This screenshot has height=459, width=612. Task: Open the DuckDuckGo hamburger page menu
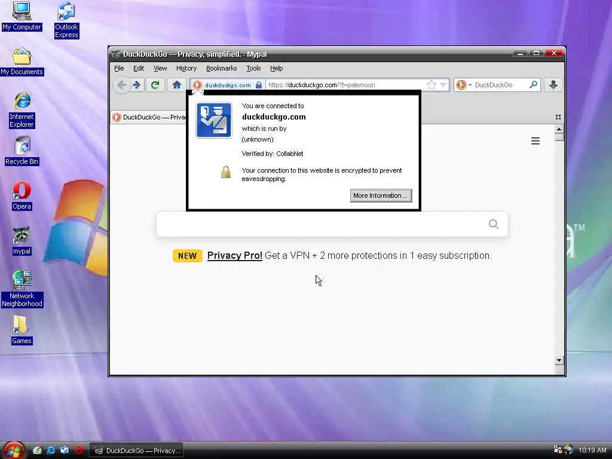tap(535, 141)
